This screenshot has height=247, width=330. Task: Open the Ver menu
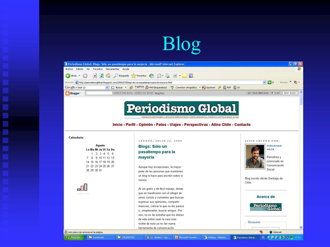(x=88, y=69)
